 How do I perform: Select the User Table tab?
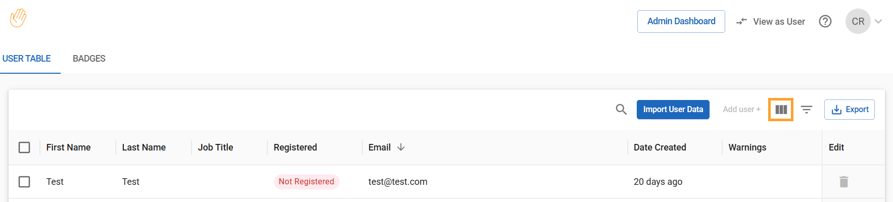click(x=27, y=59)
